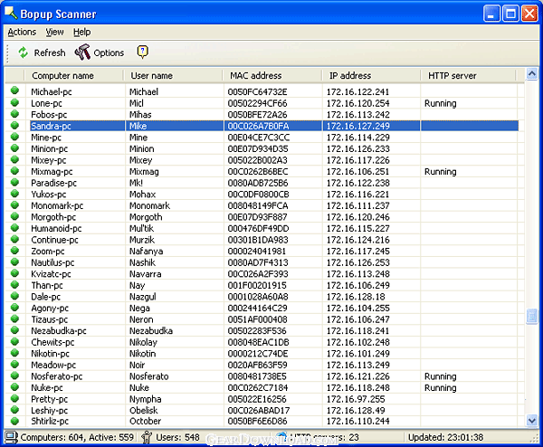The width and height of the screenshot is (543, 447).
Task: Click user name Nikolay
Action: (143, 342)
